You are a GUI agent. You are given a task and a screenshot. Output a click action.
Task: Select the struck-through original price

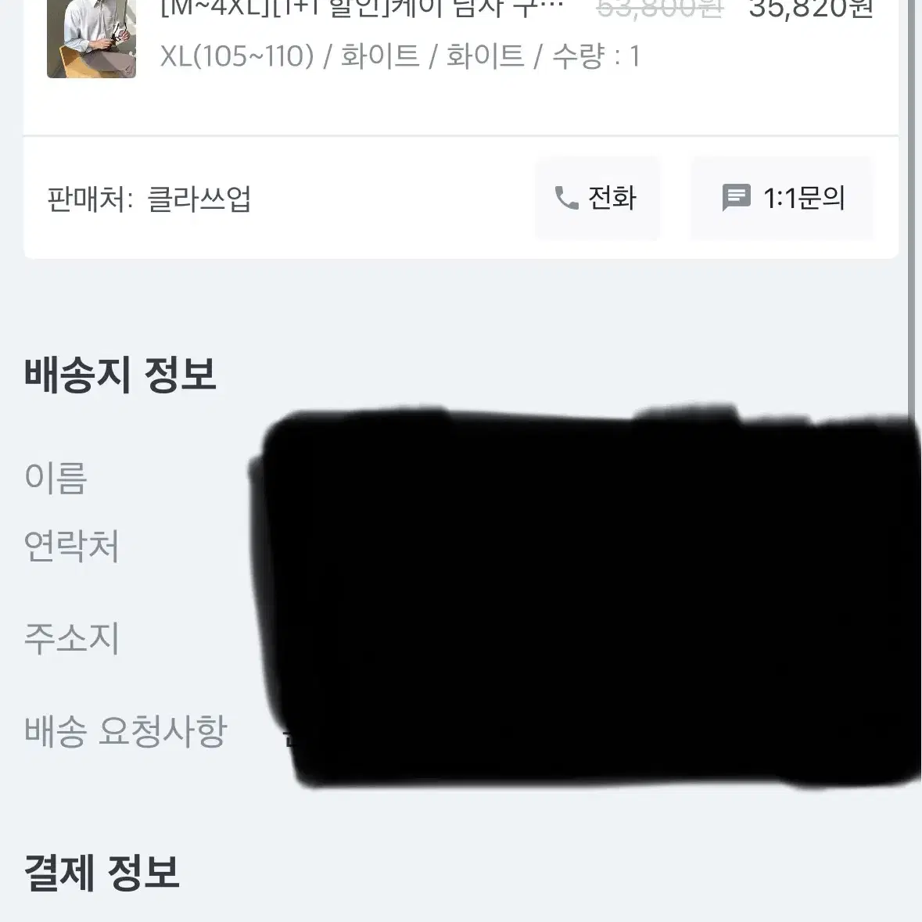tap(660, 9)
